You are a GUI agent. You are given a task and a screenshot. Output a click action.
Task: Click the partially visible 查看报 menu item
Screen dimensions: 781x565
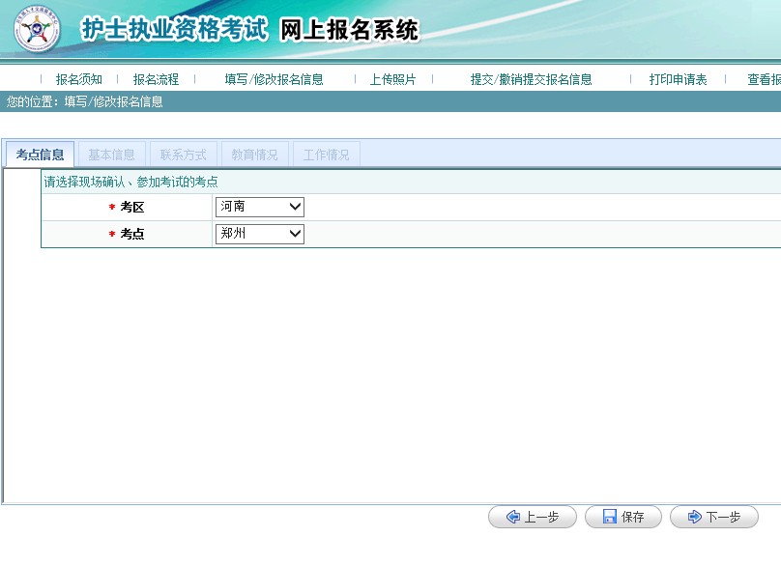coord(764,79)
